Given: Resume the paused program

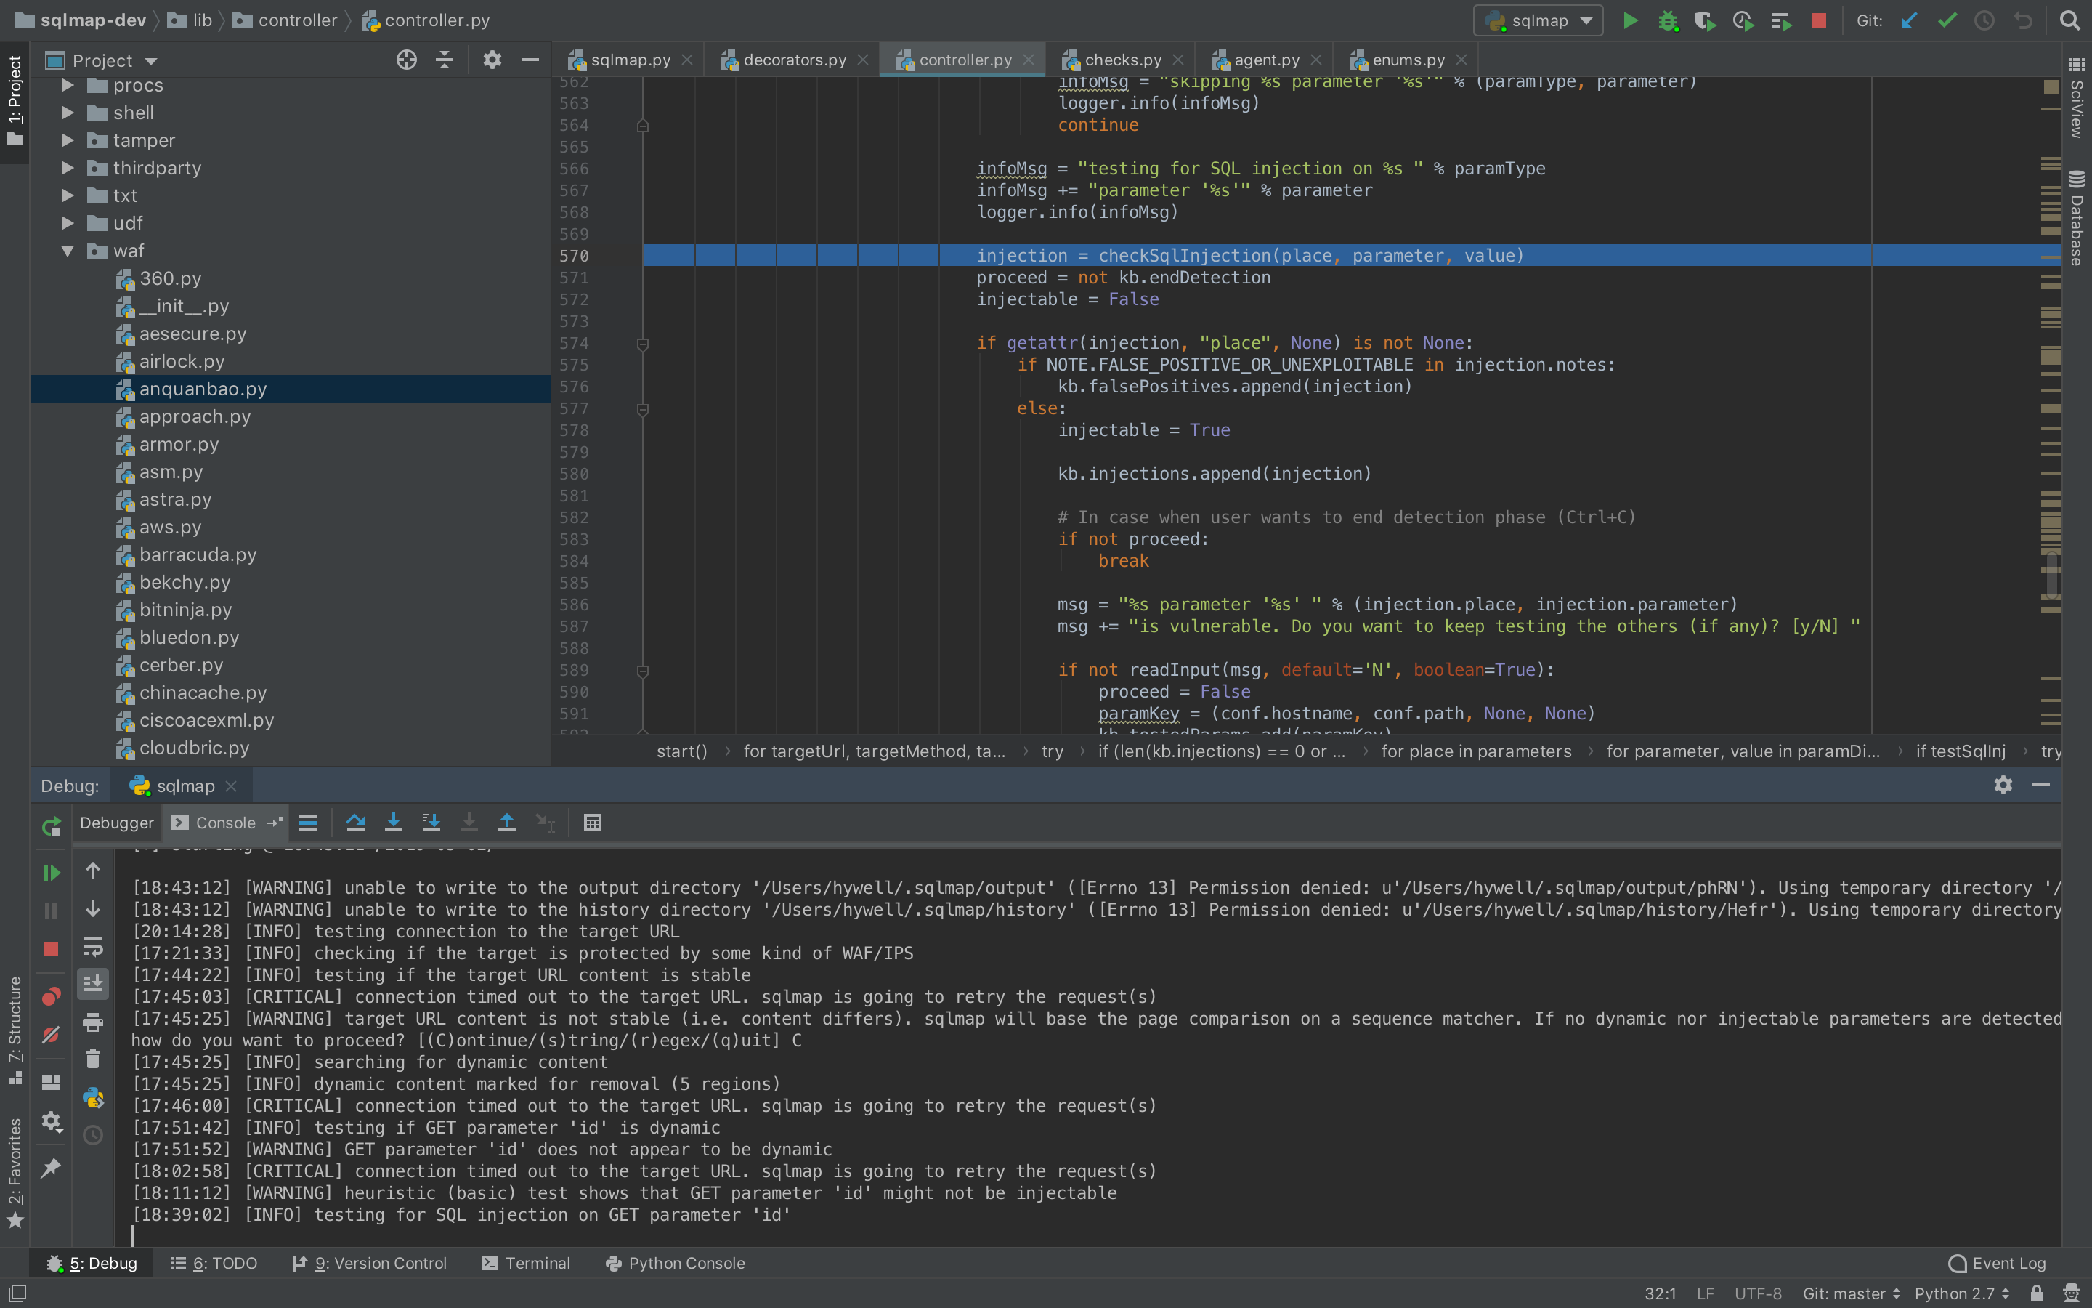Looking at the screenshot, I should point(50,872).
